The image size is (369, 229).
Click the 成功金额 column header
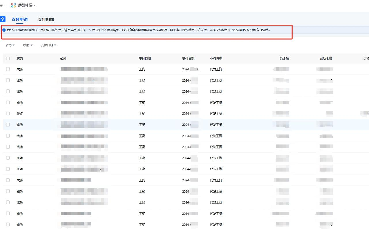click(326, 59)
